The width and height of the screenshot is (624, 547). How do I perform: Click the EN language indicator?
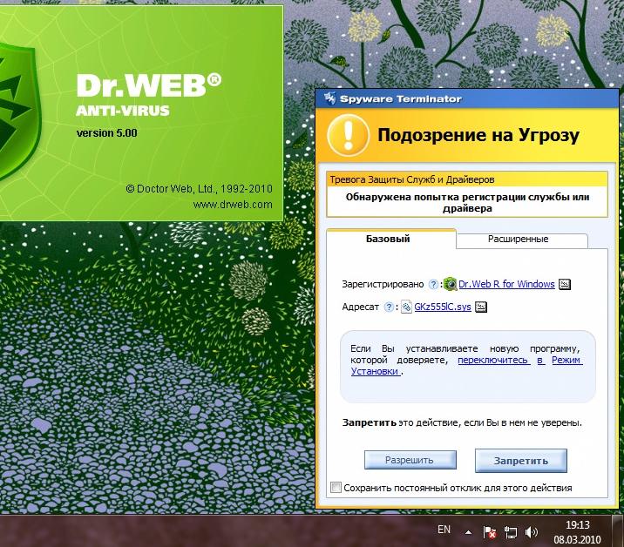pyautogui.click(x=444, y=530)
